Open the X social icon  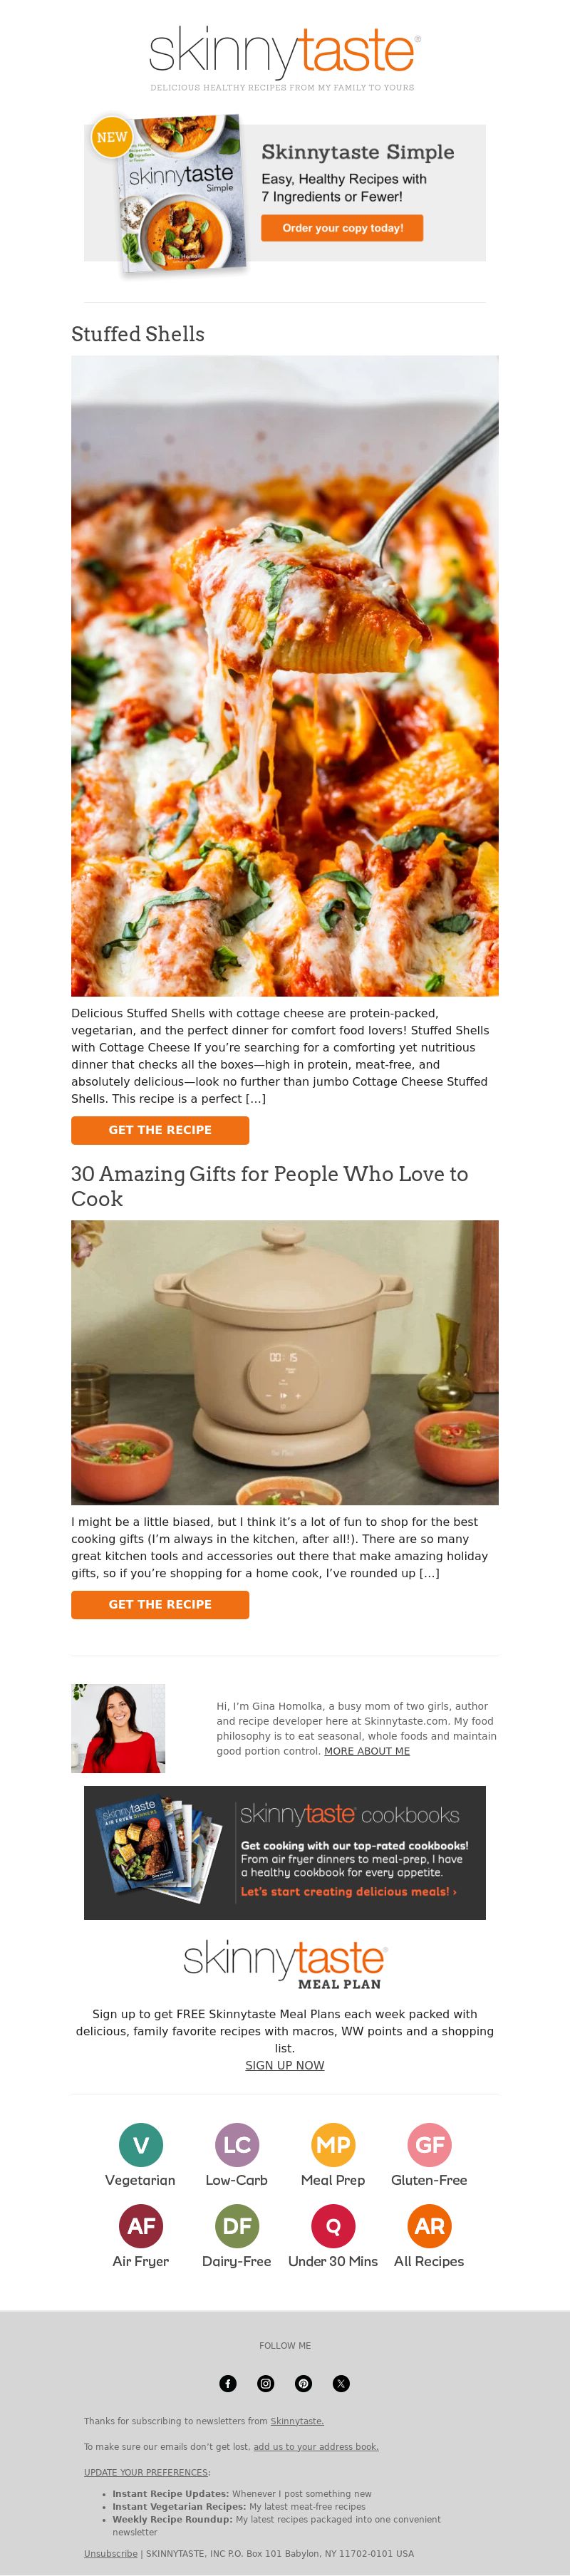click(341, 2383)
